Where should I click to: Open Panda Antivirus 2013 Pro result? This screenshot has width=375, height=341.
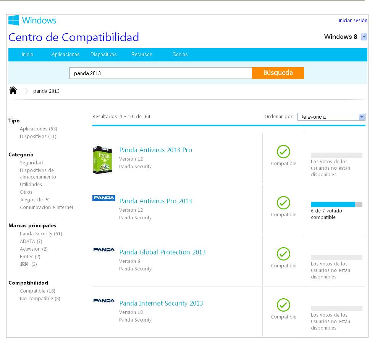pyautogui.click(x=156, y=150)
